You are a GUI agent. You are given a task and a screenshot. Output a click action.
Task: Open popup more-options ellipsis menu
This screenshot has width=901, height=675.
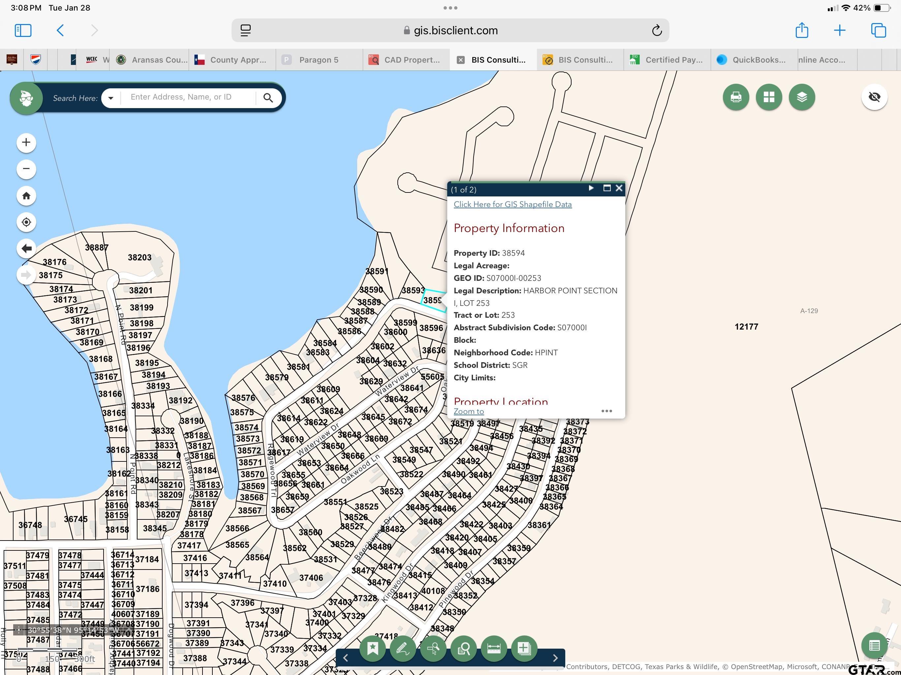pos(606,411)
